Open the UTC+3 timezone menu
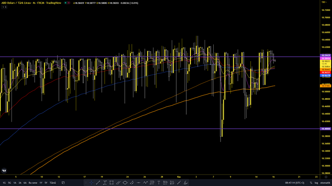This screenshot has width=332, height=186. tap(295, 183)
